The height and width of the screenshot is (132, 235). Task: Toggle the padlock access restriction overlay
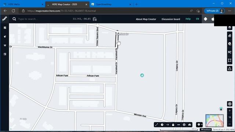click(x=173, y=125)
